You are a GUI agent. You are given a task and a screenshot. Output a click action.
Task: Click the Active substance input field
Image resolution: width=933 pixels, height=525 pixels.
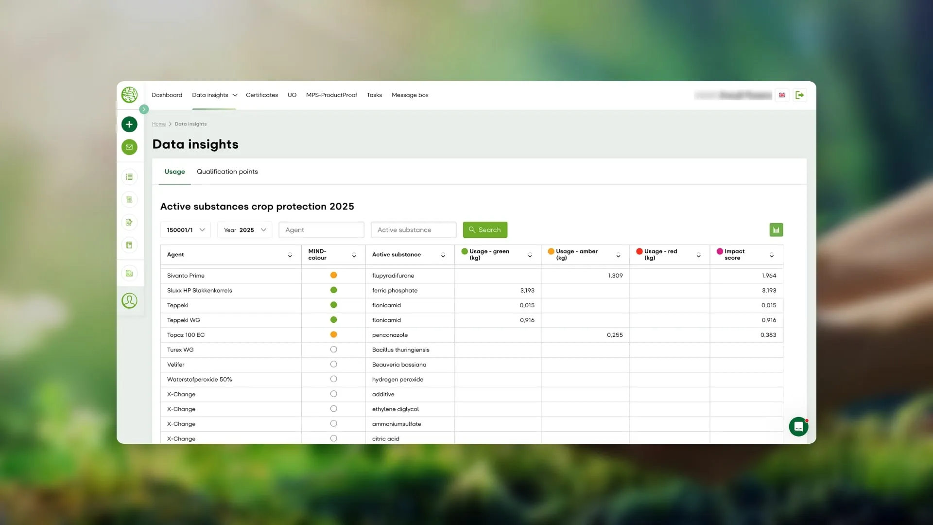coord(414,230)
